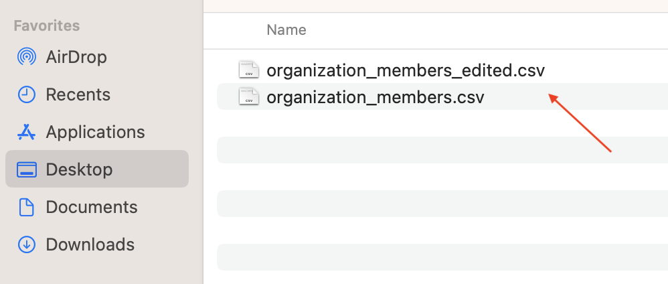Click the bottom-most empty gray row

tap(442, 257)
